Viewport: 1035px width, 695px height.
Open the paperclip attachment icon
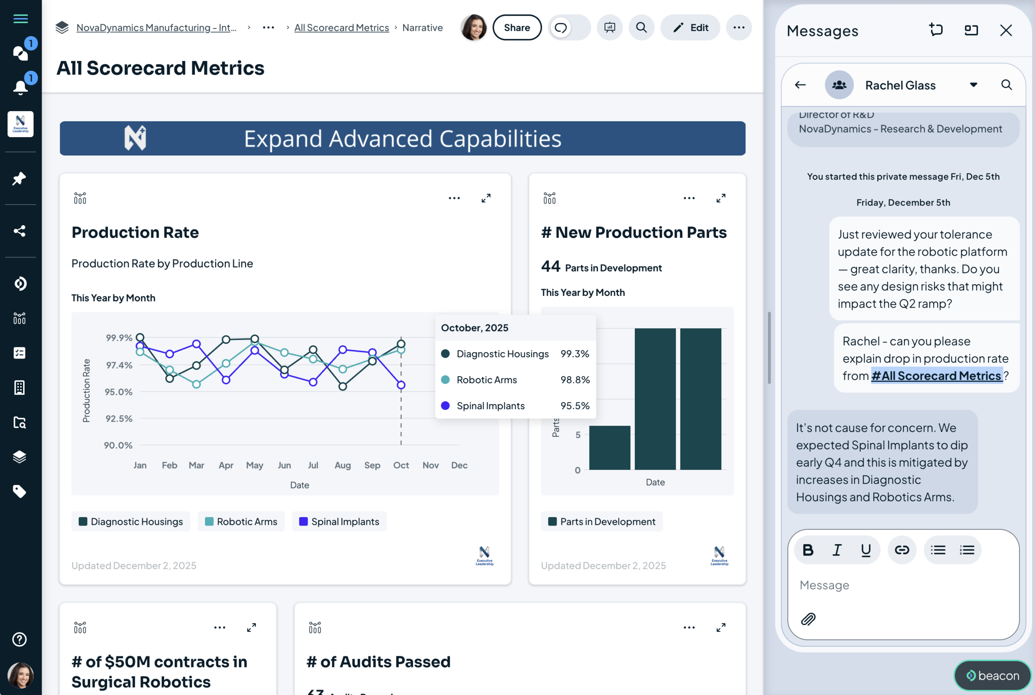point(808,619)
